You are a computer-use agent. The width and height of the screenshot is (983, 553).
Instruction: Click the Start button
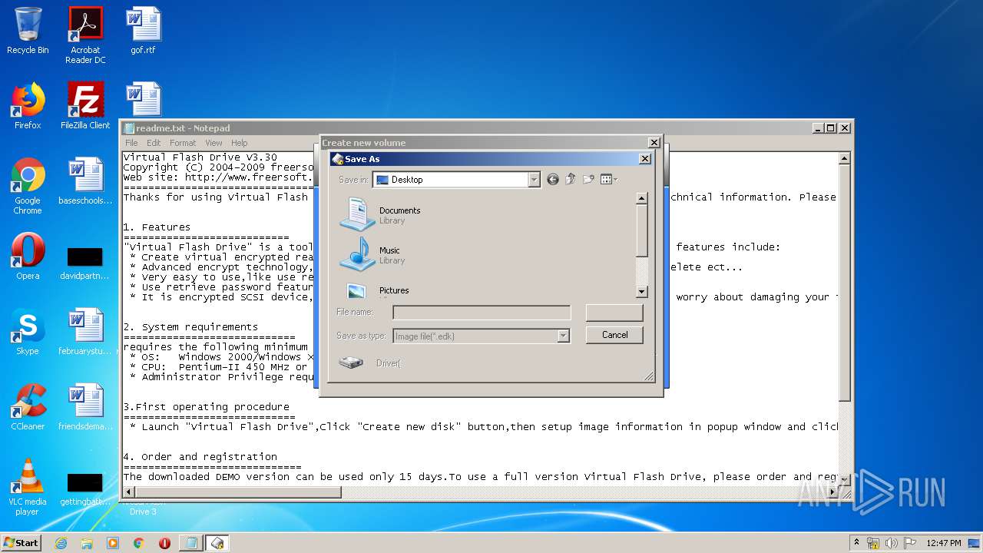coord(22,543)
